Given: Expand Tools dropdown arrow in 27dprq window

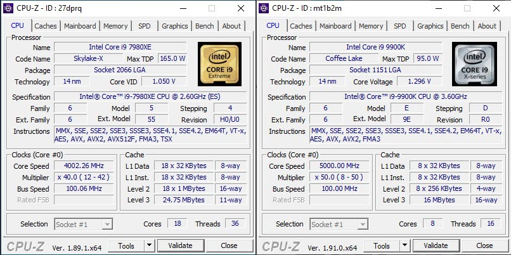Looking at the screenshot, I should 150,245.
